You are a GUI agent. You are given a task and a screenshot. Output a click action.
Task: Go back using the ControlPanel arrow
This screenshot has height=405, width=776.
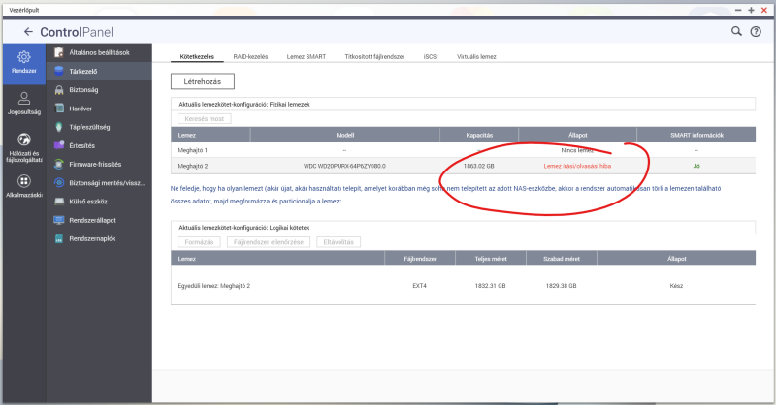[28, 32]
